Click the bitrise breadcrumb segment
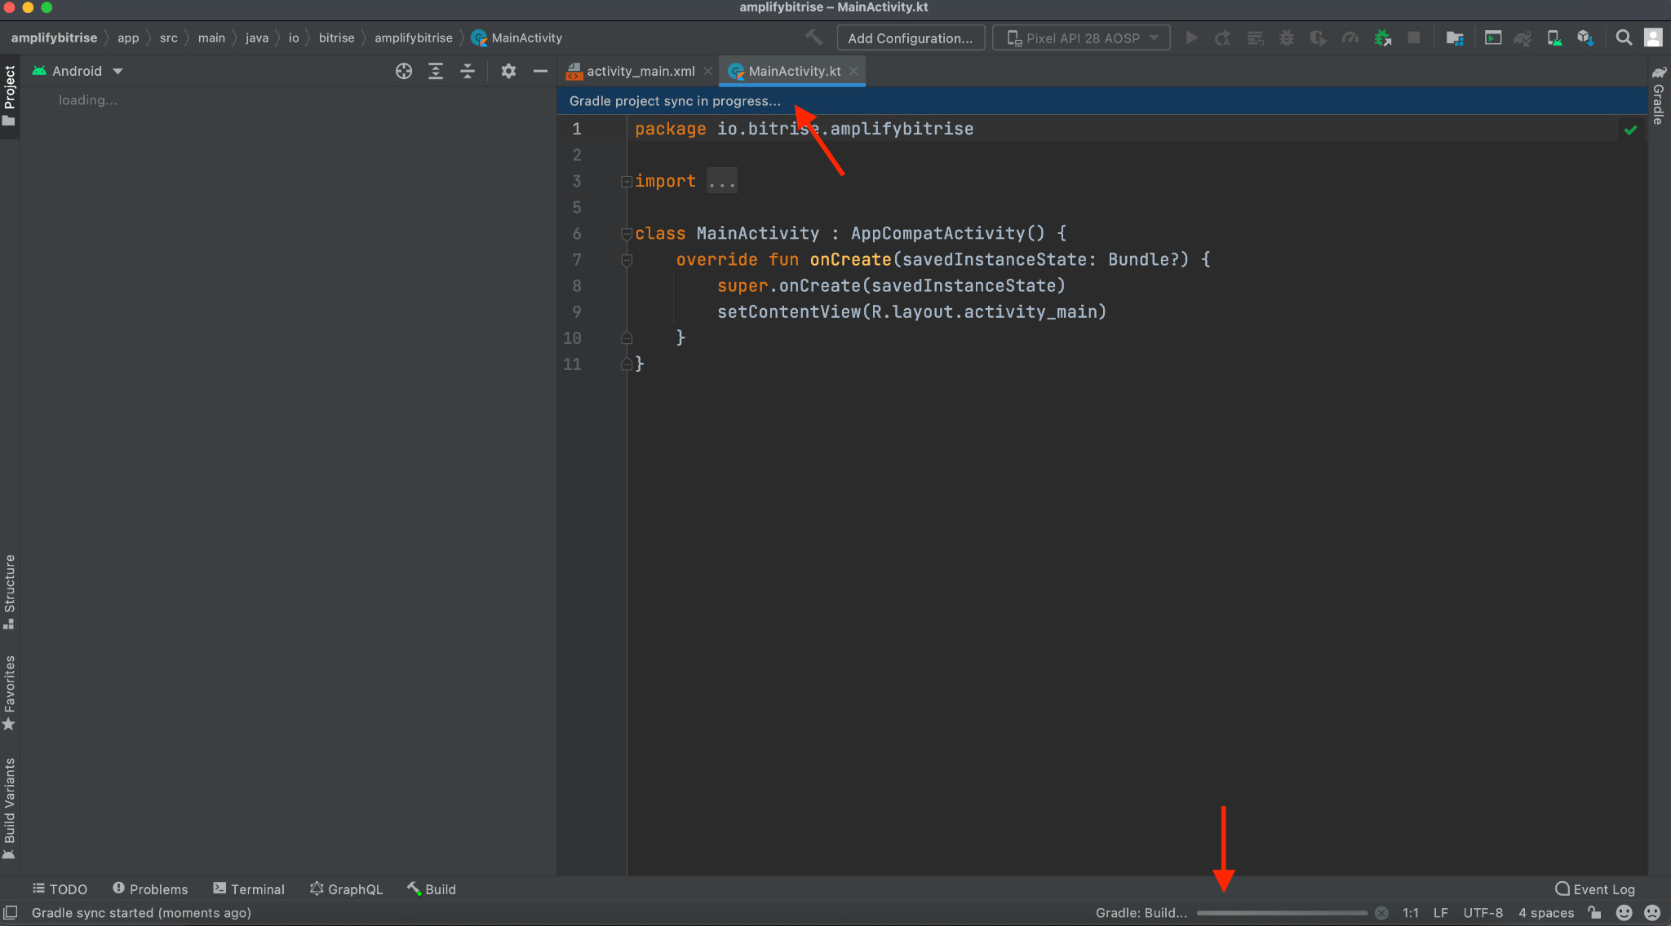1671x926 pixels. [x=336, y=37]
